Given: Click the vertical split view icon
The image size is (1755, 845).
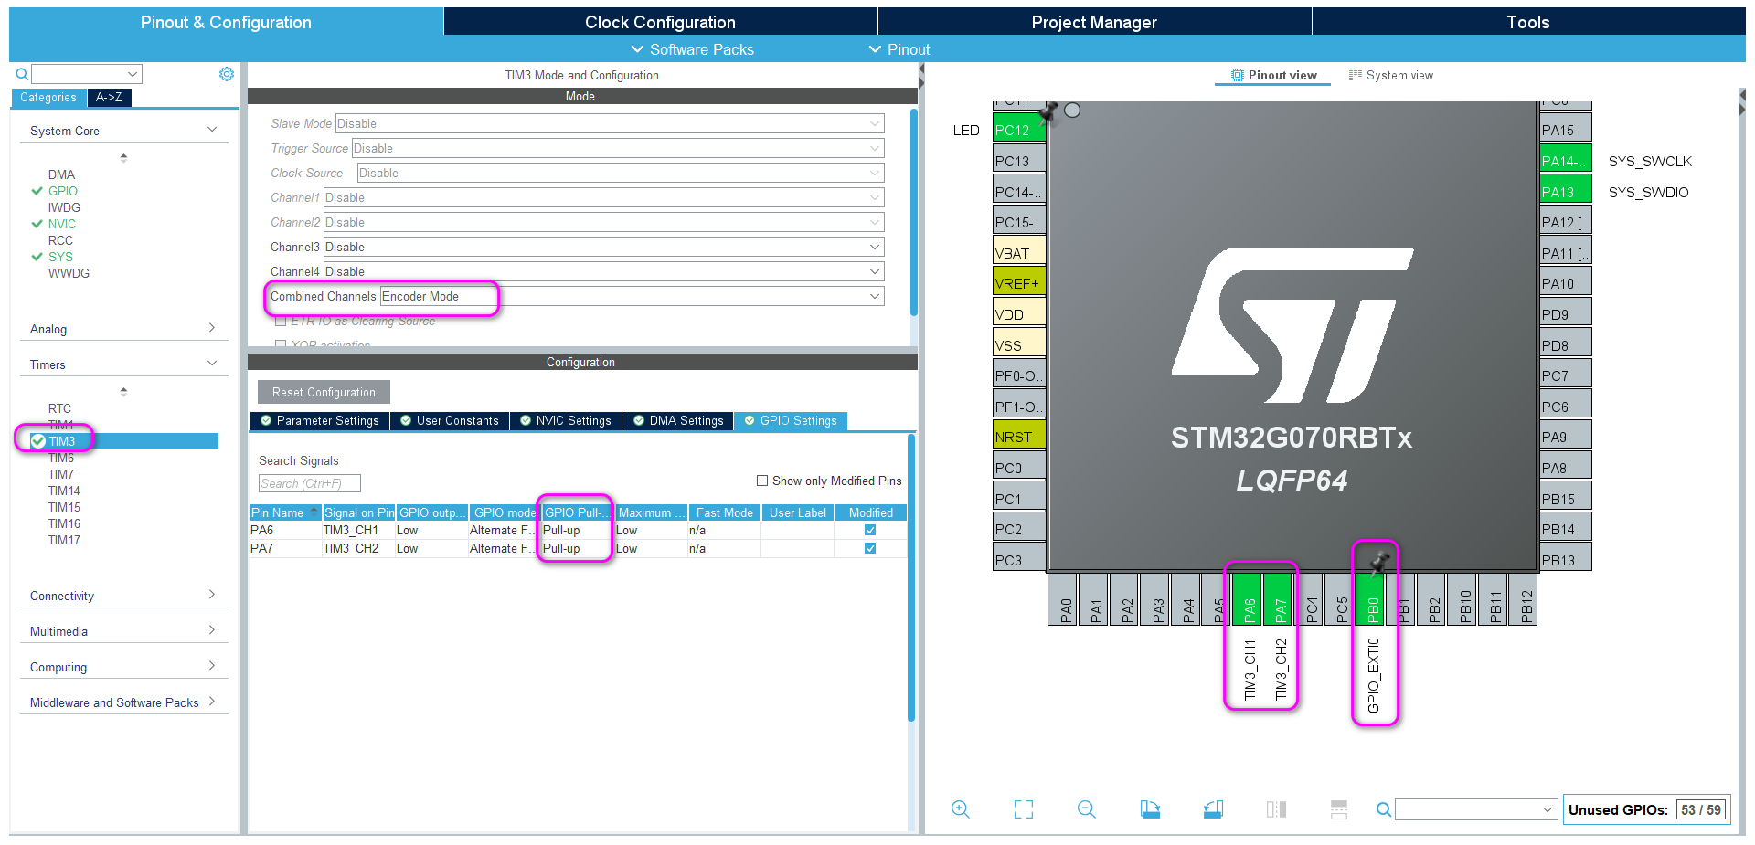Looking at the screenshot, I should (x=1276, y=809).
